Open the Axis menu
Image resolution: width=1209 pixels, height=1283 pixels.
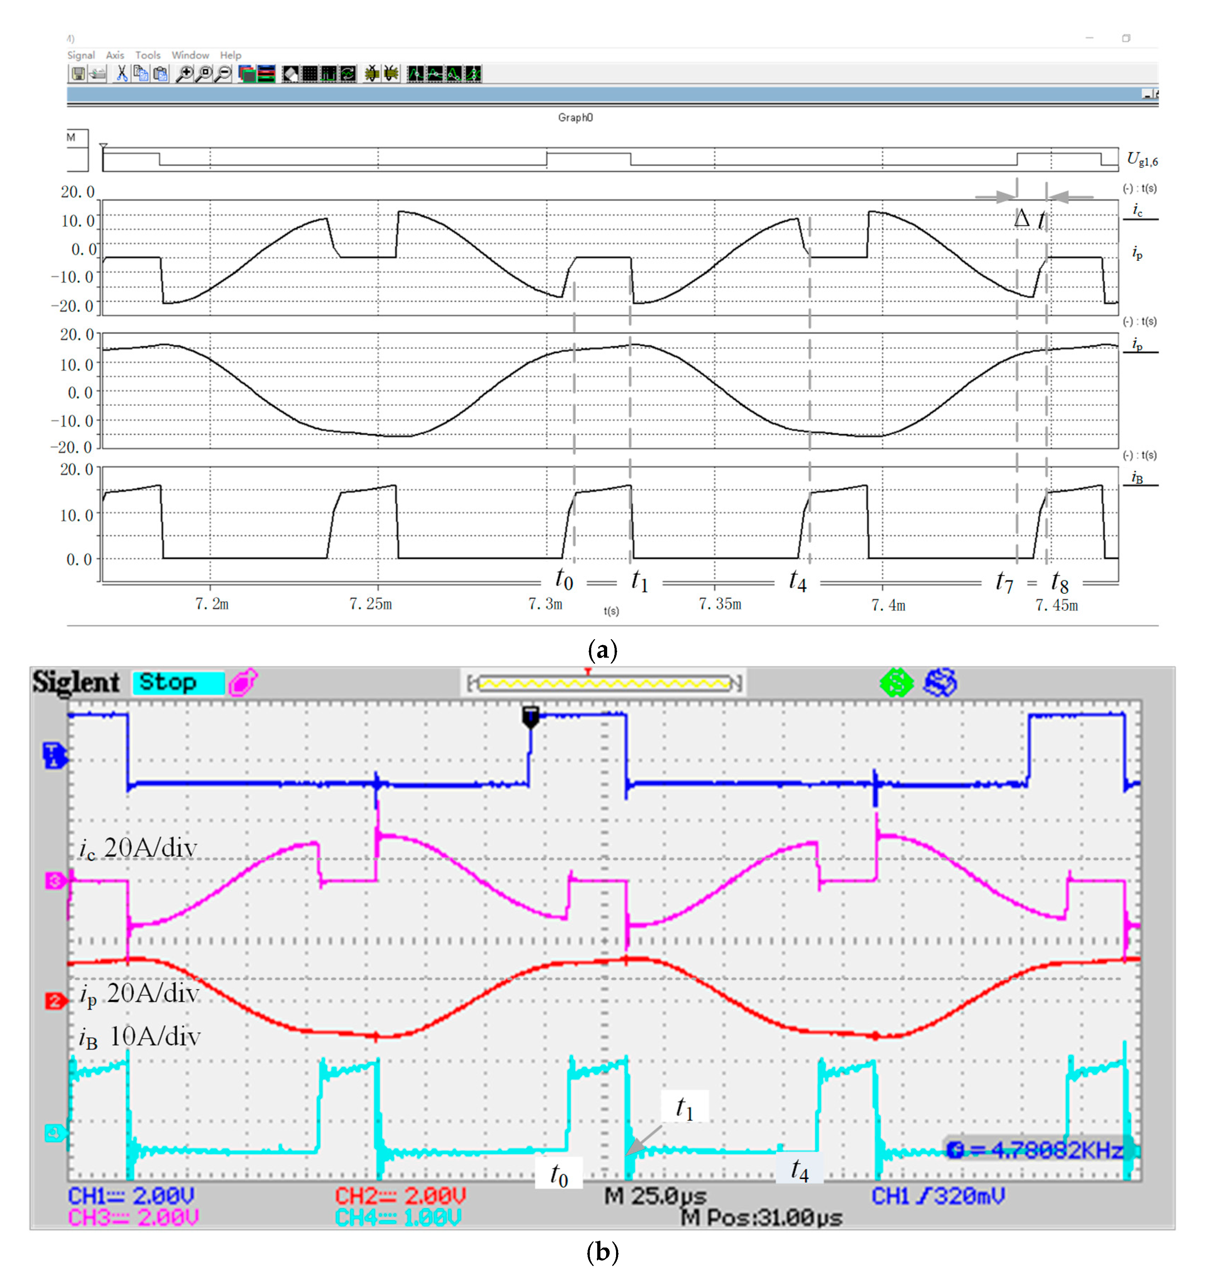115,55
